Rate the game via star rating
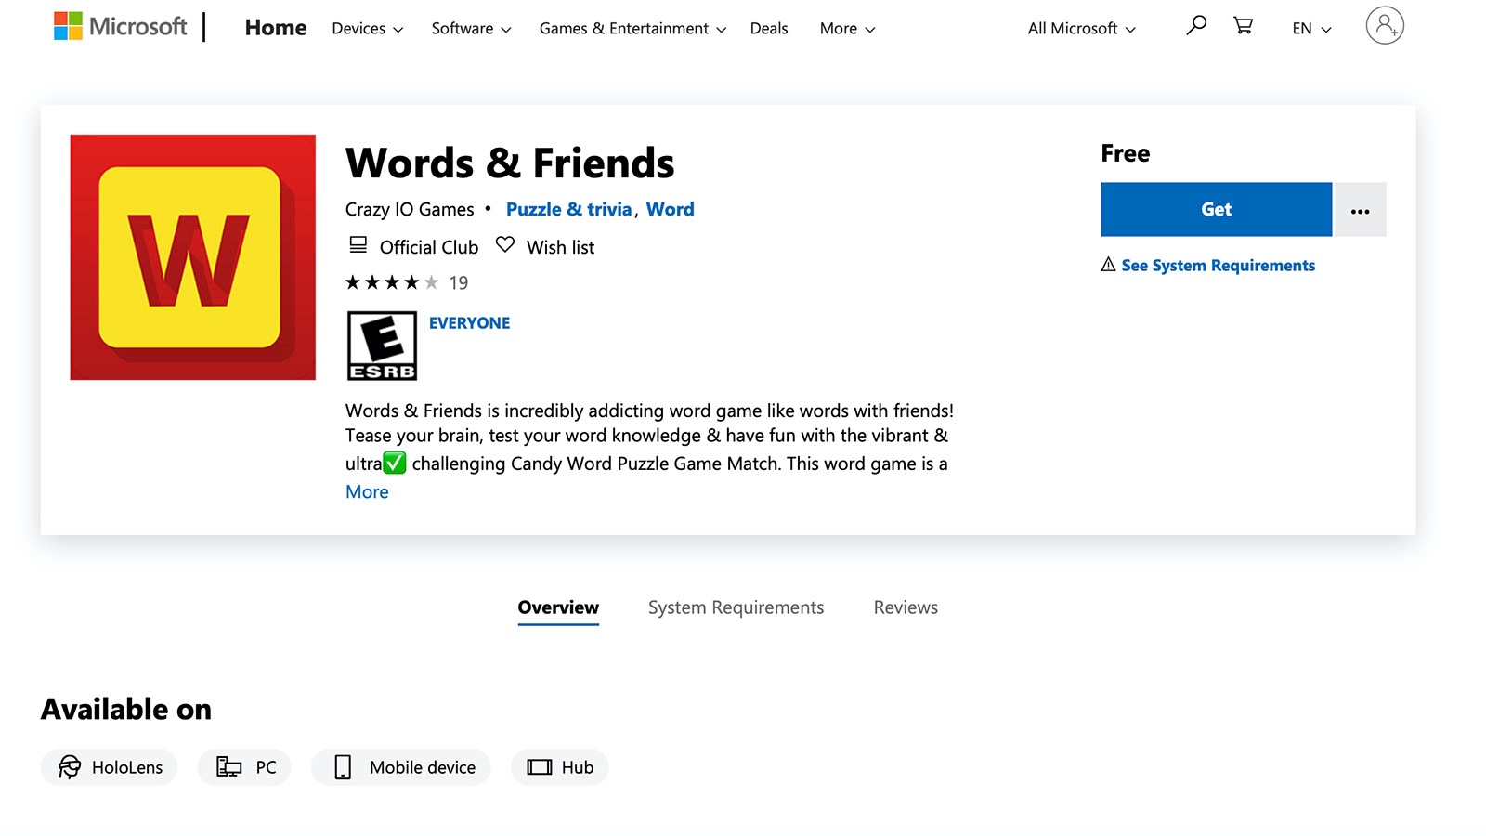Image resolution: width=1486 pixels, height=836 pixels. coord(390,281)
